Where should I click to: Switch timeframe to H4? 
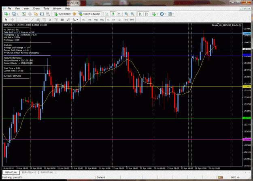[114, 20]
